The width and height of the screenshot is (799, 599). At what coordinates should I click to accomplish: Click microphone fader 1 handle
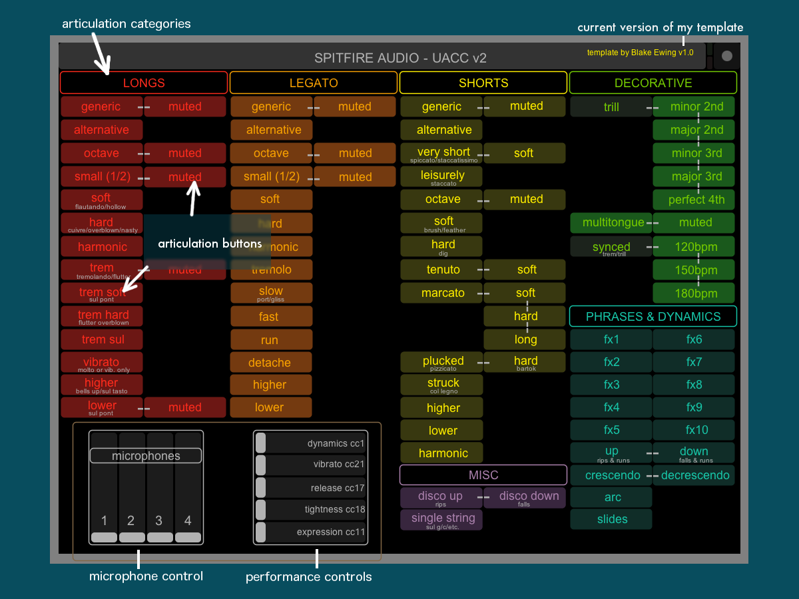pyautogui.click(x=104, y=537)
